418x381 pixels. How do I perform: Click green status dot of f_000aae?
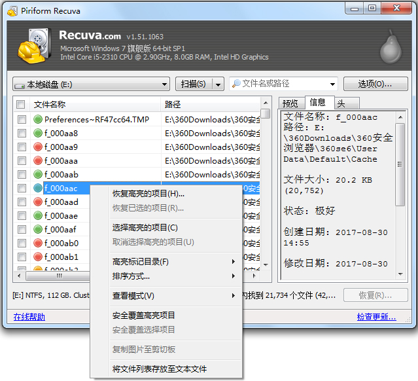pyautogui.click(x=38, y=215)
